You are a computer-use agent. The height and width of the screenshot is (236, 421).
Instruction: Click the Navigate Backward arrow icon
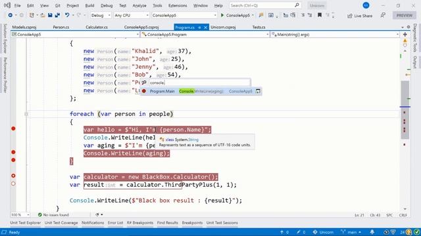click(11, 15)
